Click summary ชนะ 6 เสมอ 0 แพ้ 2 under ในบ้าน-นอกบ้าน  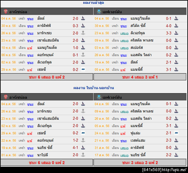(47, 163)
